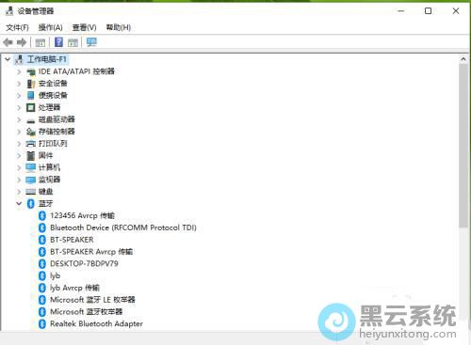The height and width of the screenshot is (345, 471).
Task: Click the Device Manager title bar icon
Action: coord(9,11)
